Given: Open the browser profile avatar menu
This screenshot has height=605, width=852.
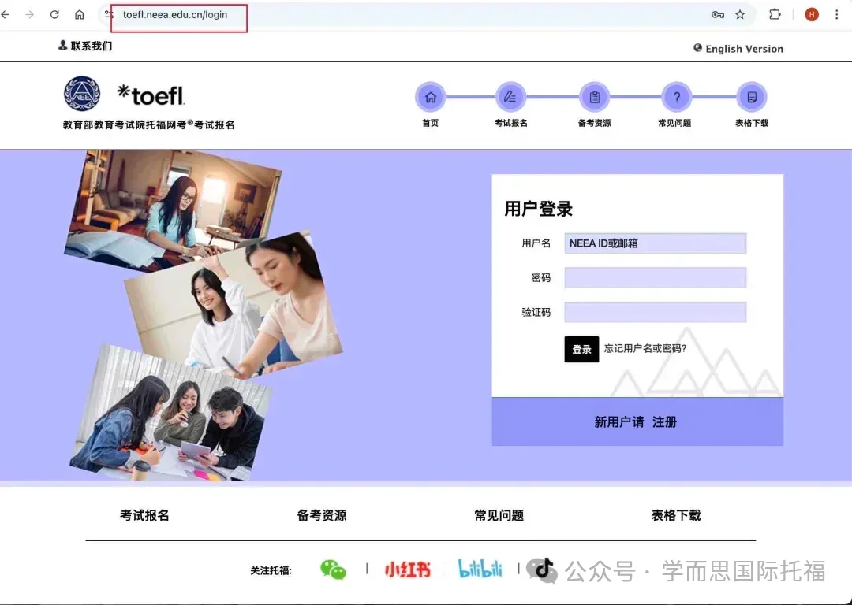Looking at the screenshot, I should tap(811, 13).
